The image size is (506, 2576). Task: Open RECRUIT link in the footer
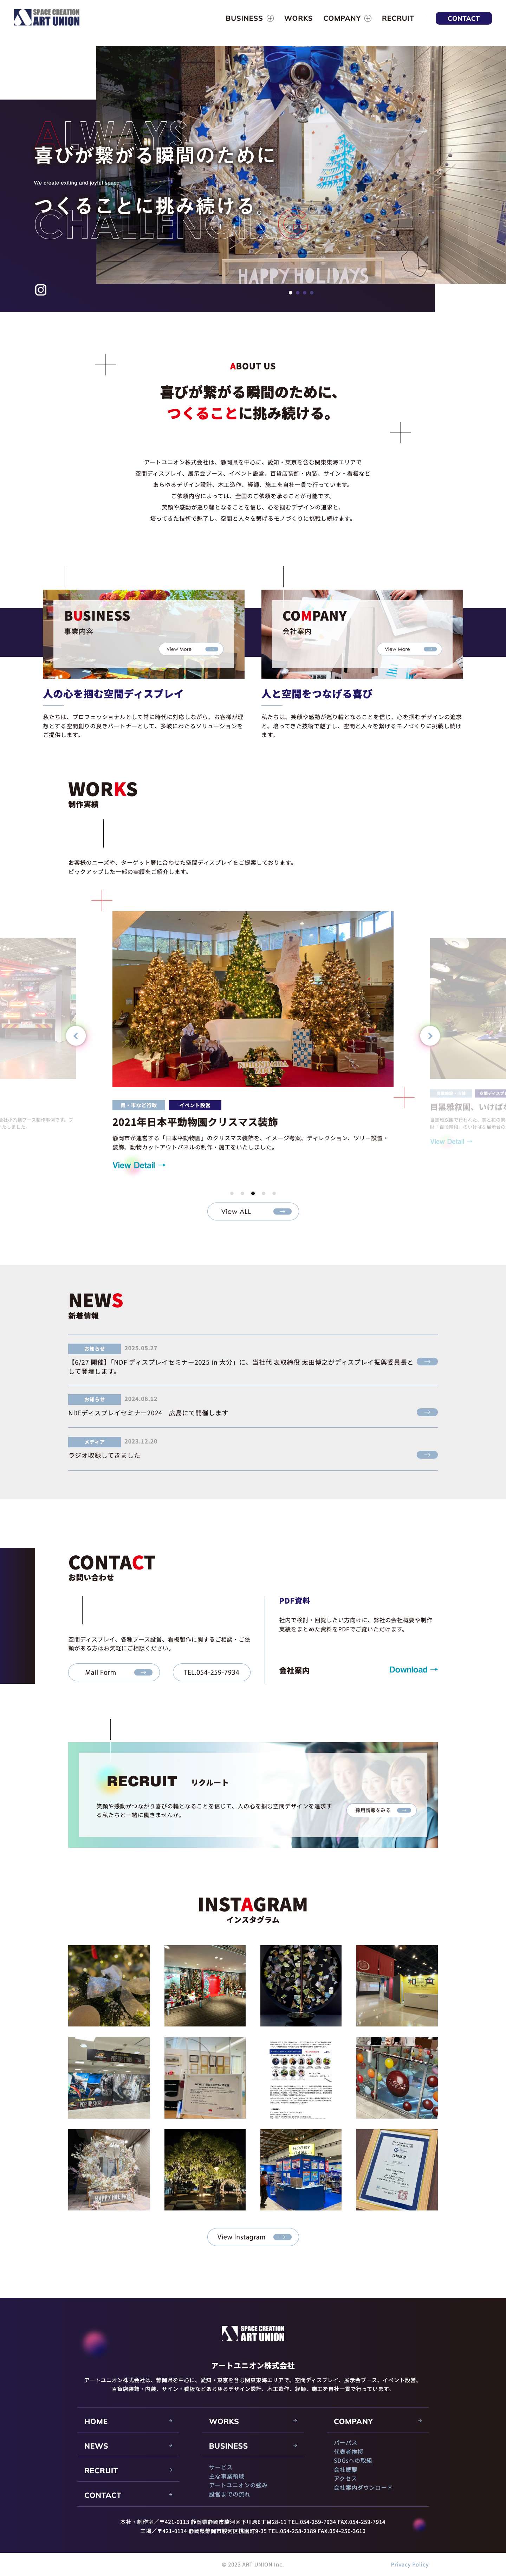101,2470
